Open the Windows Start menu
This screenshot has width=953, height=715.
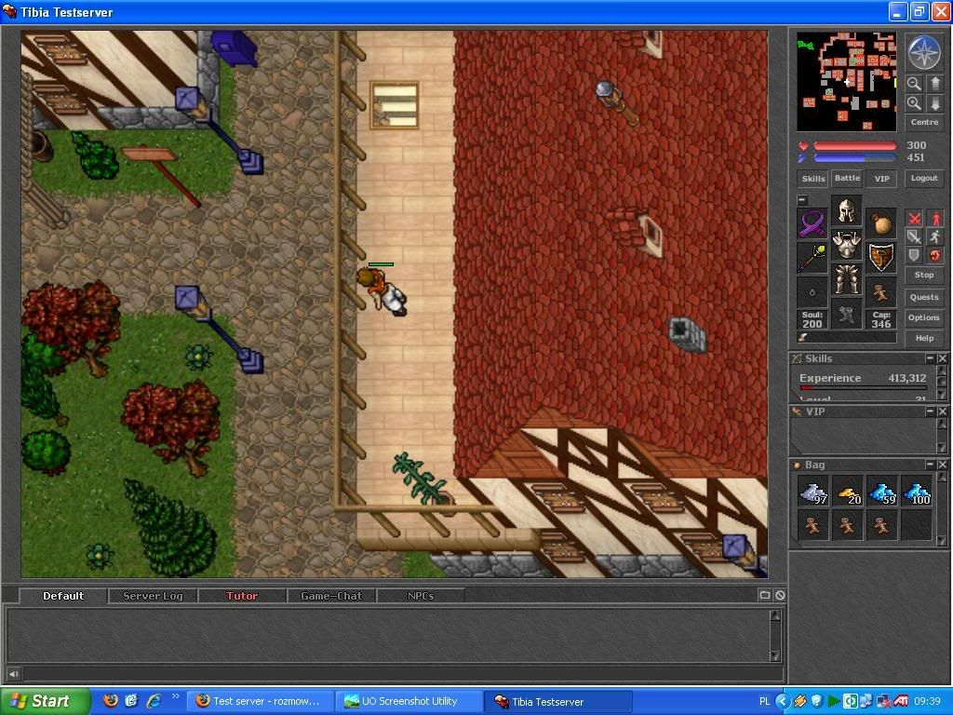(x=45, y=701)
